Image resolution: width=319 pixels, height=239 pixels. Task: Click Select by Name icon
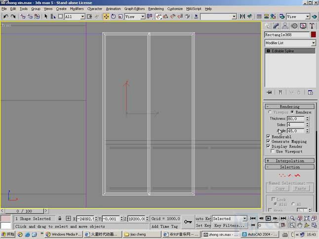53,16
